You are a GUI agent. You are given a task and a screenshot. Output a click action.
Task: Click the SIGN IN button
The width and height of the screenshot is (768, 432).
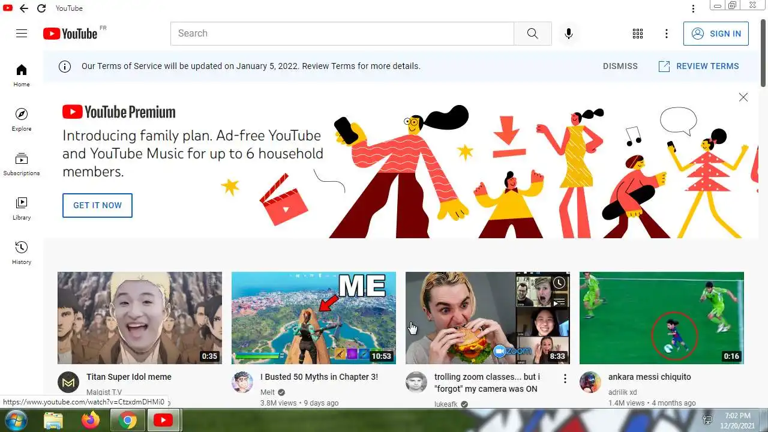[716, 34]
